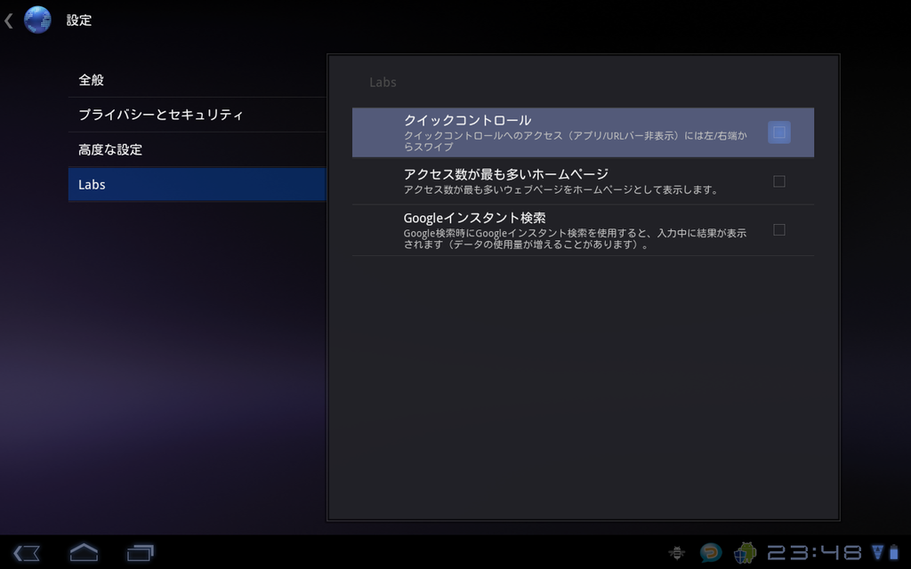The height and width of the screenshot is (569, 911).
Task: Enable アクセス数が最も多いホームページ checkbox
Action: 779,181
